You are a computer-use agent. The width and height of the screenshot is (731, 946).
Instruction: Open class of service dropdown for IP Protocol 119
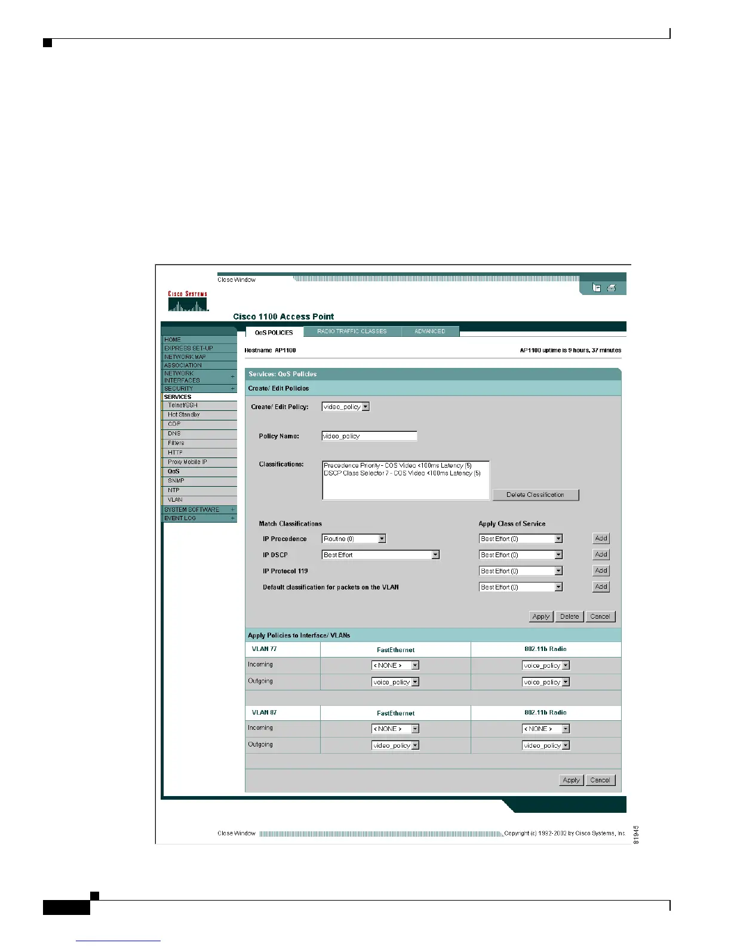[521, 571]
